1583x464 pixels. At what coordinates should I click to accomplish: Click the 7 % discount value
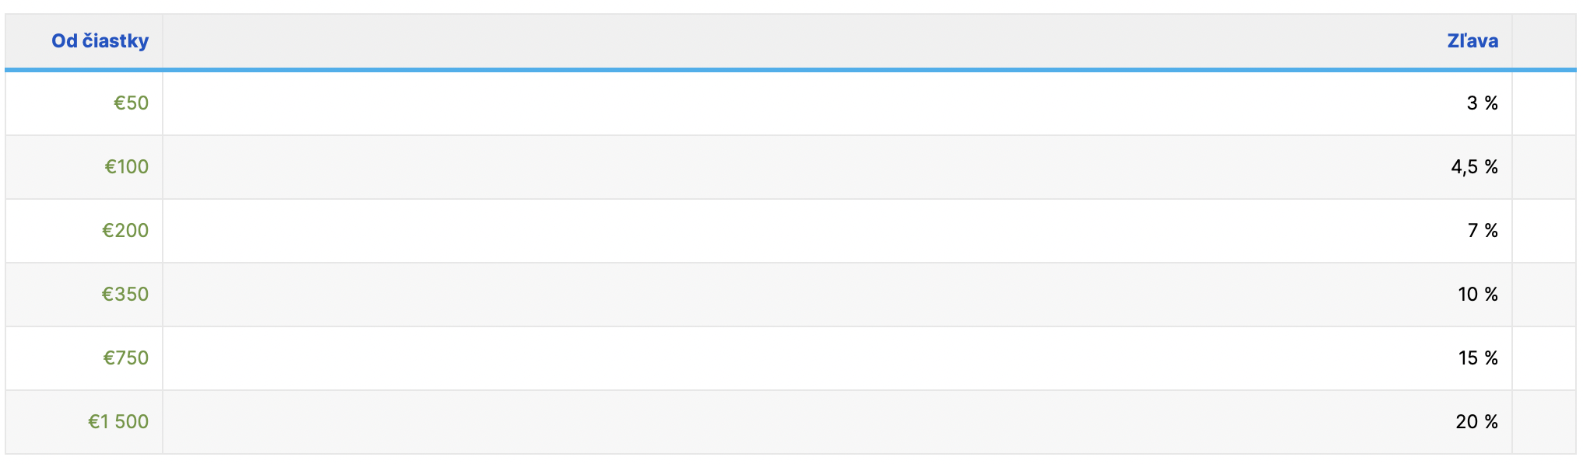[x=1483, y=231]
